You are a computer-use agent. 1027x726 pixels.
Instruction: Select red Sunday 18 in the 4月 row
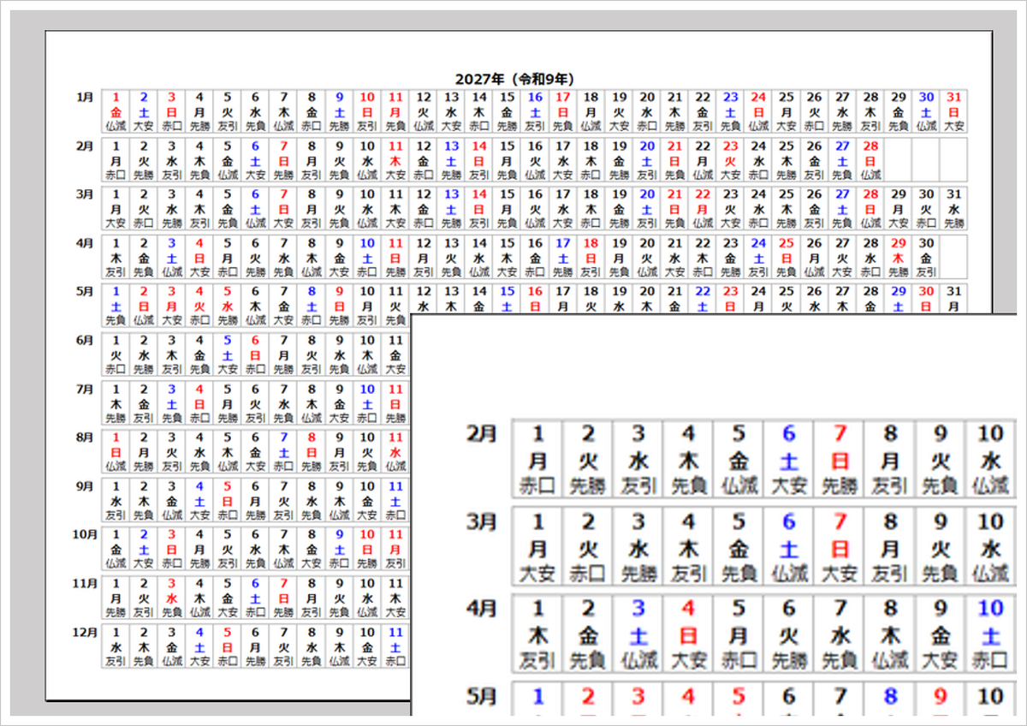click(591, 257)
